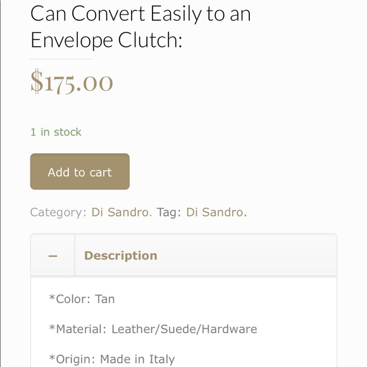Click the 'Tag:' label text
367x367 pixels.
pyautogui.click(x=169, y=213)
